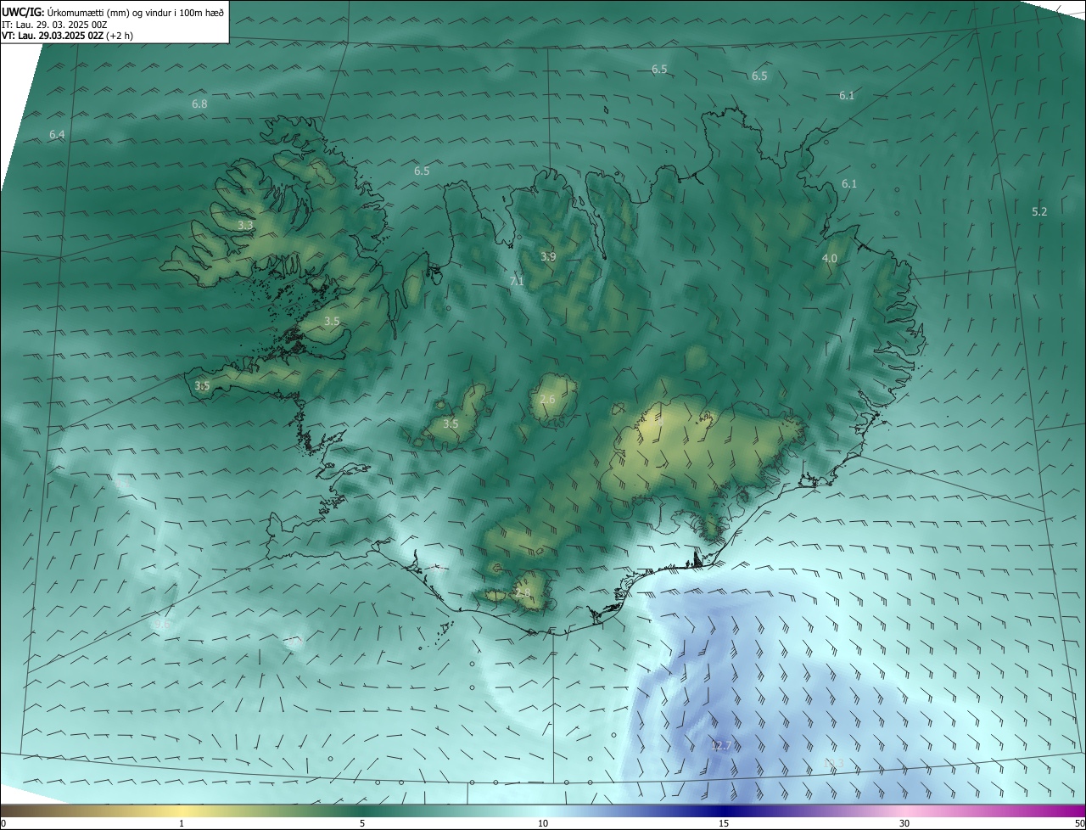Click the 6.8 value label
1086x830 pixels.
tap(199, 104)
